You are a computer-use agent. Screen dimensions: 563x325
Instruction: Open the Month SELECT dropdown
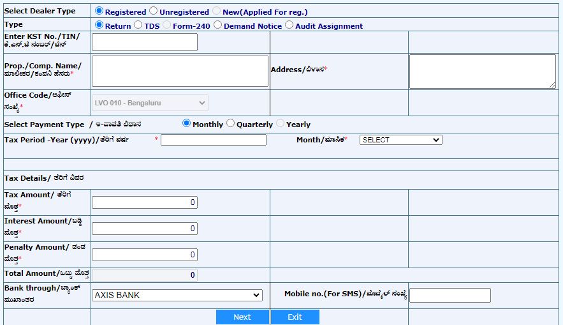point(400,140)
